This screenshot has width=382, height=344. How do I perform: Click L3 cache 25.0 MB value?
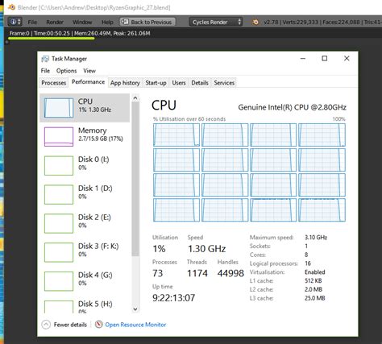[315, 298]
